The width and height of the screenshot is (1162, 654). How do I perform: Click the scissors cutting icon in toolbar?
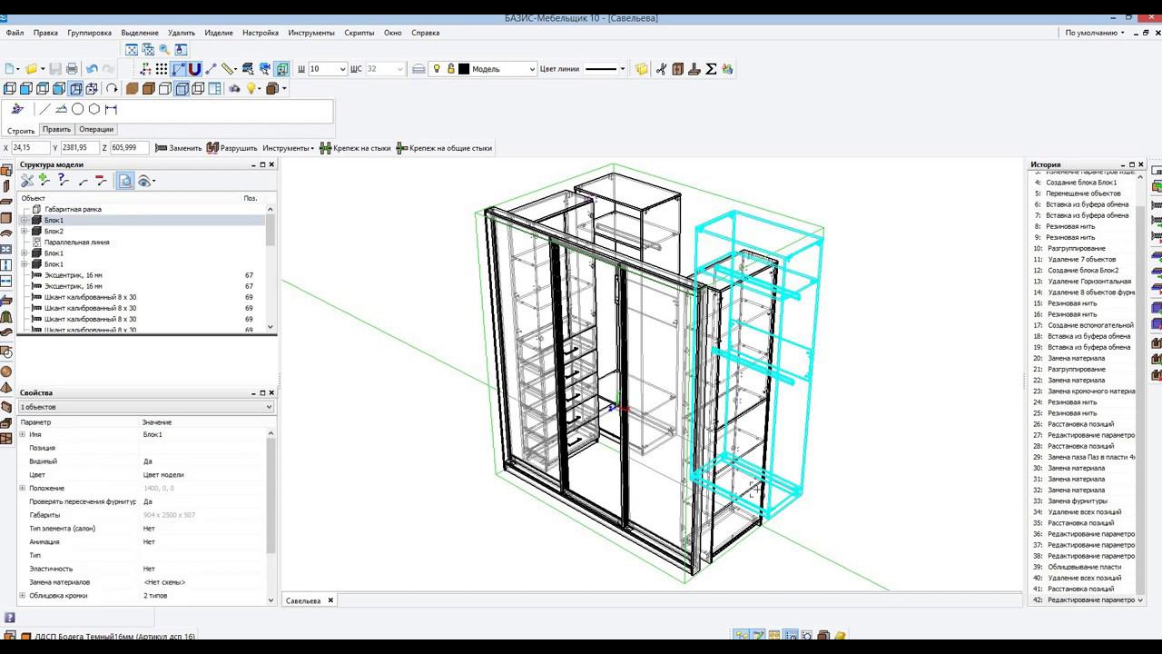pyautogui.click(x=661, y=69)
